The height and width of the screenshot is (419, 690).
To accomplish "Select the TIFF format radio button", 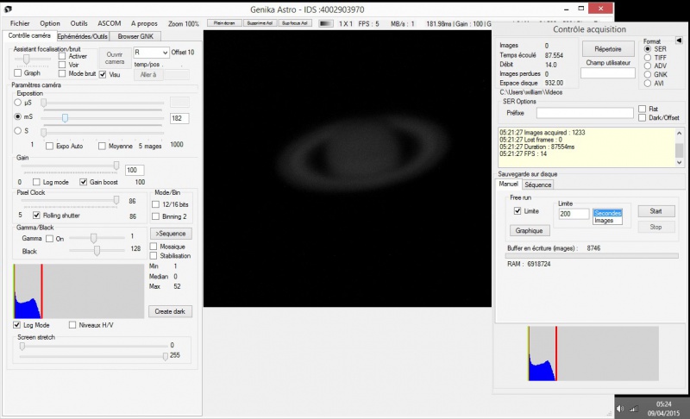I will (x=648, y=58).
